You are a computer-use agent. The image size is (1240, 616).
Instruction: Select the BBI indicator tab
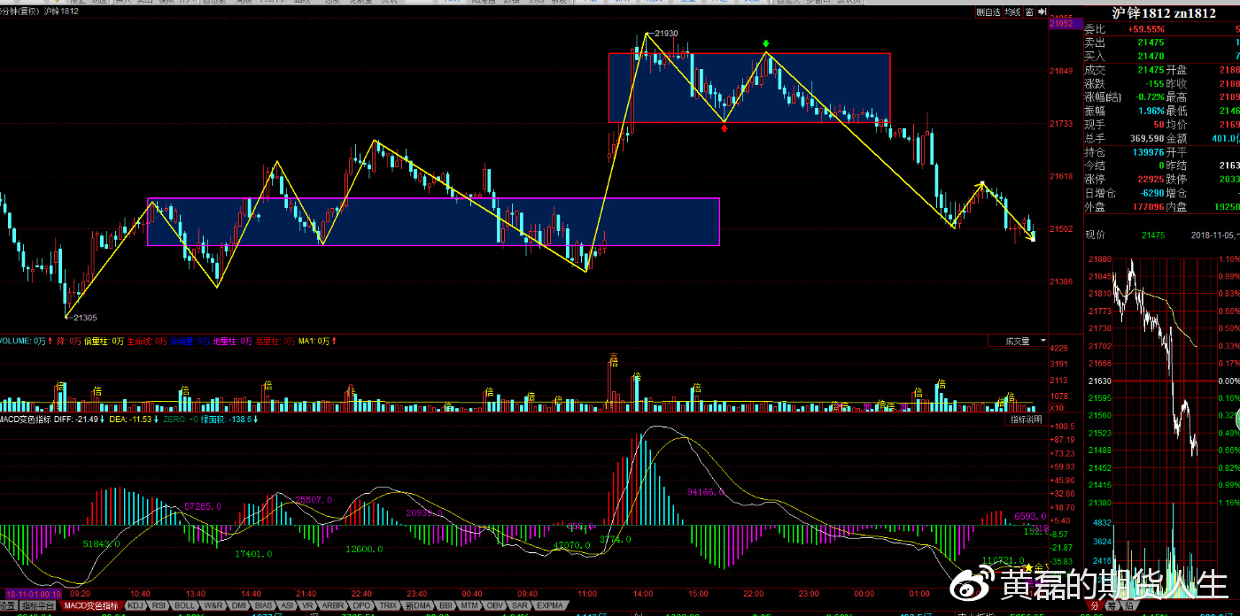point(446,605)
